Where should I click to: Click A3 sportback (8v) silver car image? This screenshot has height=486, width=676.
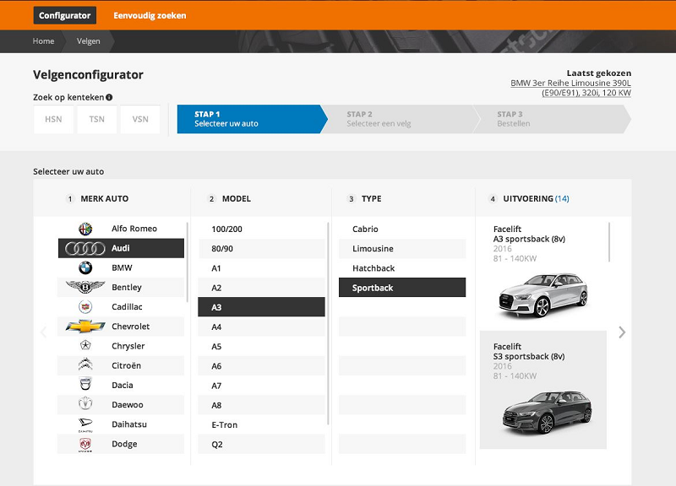click(x=543, y=295)
